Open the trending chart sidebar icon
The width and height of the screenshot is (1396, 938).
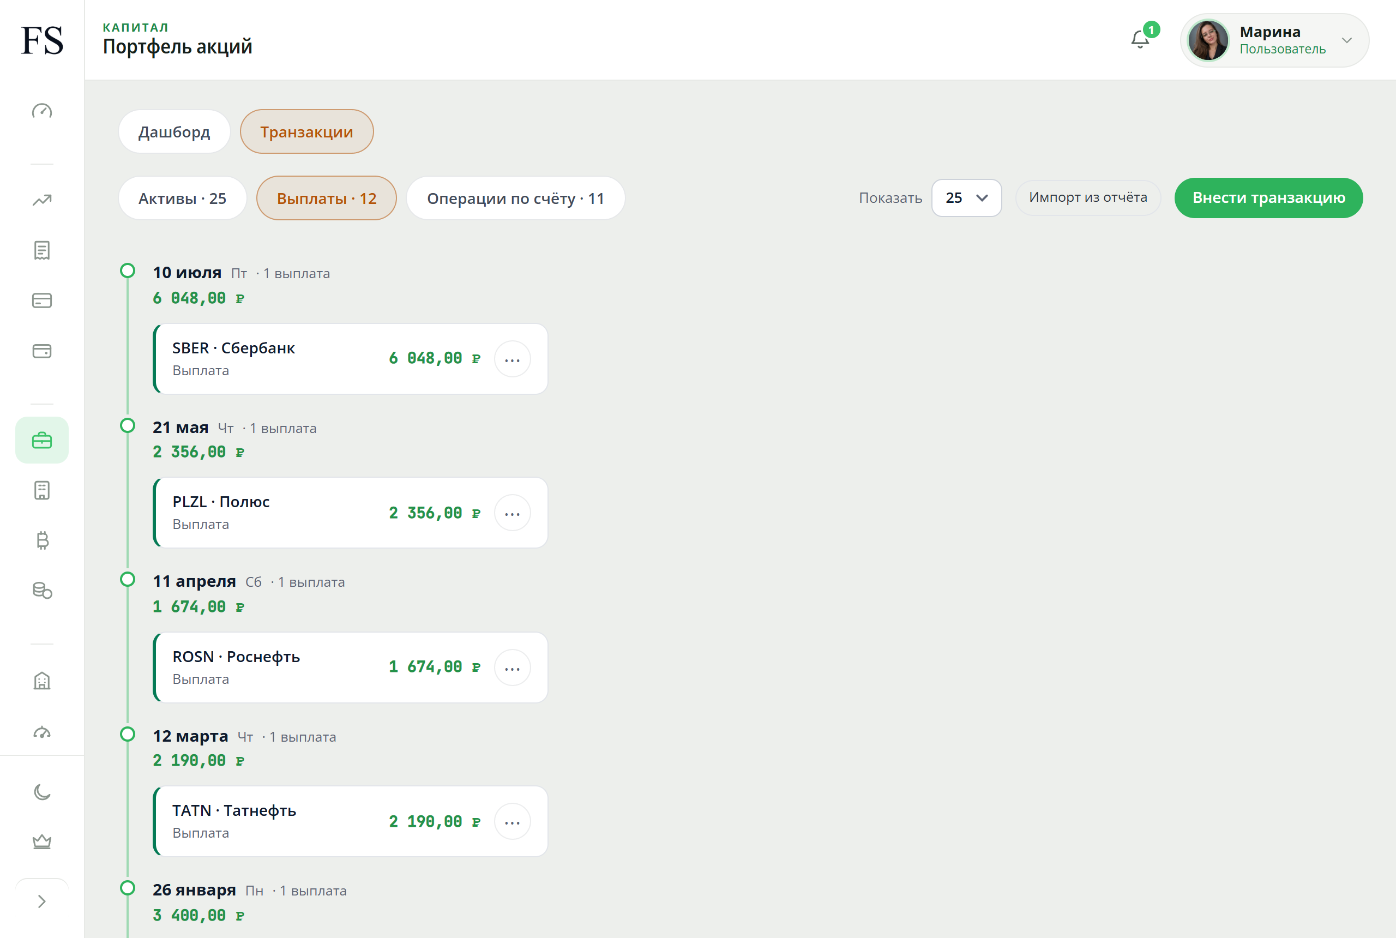(x=42, y=200)
